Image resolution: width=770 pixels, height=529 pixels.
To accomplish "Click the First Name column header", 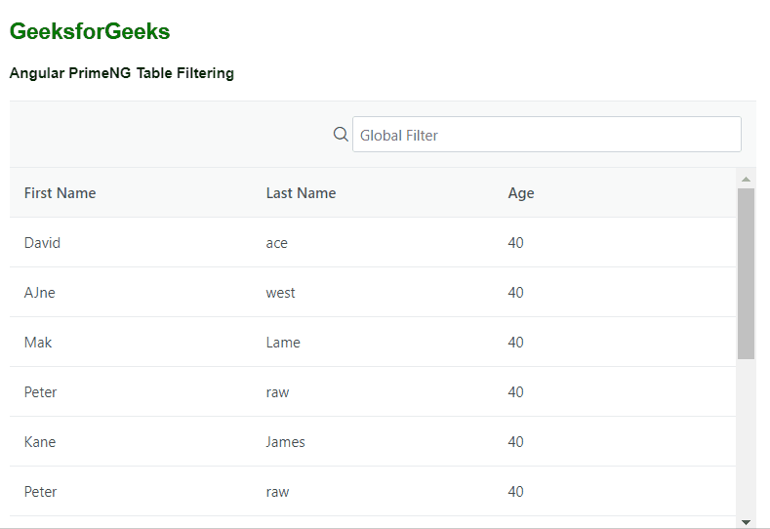I will (x=60, y=193).
